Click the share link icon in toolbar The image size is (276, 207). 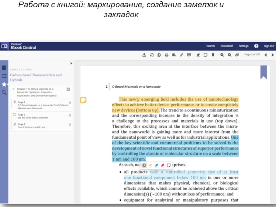point(181,55)
